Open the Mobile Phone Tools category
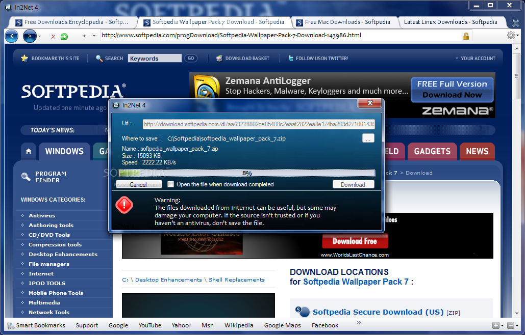 click(x=56, y=293)
